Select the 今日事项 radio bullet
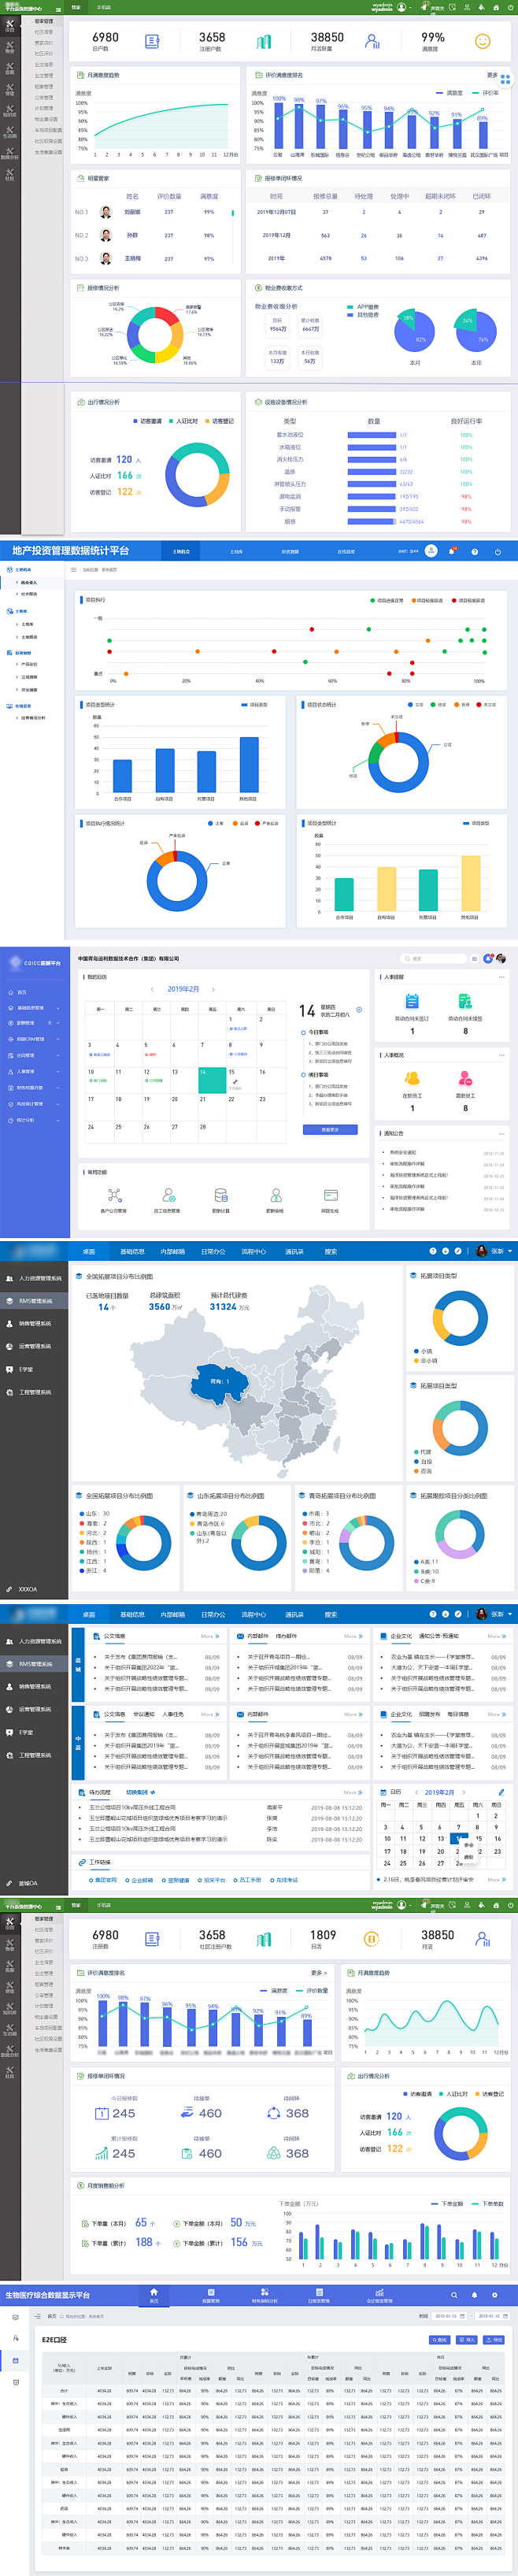Viewport: 518px width, 2576px height. click(x=303, y=1032)
